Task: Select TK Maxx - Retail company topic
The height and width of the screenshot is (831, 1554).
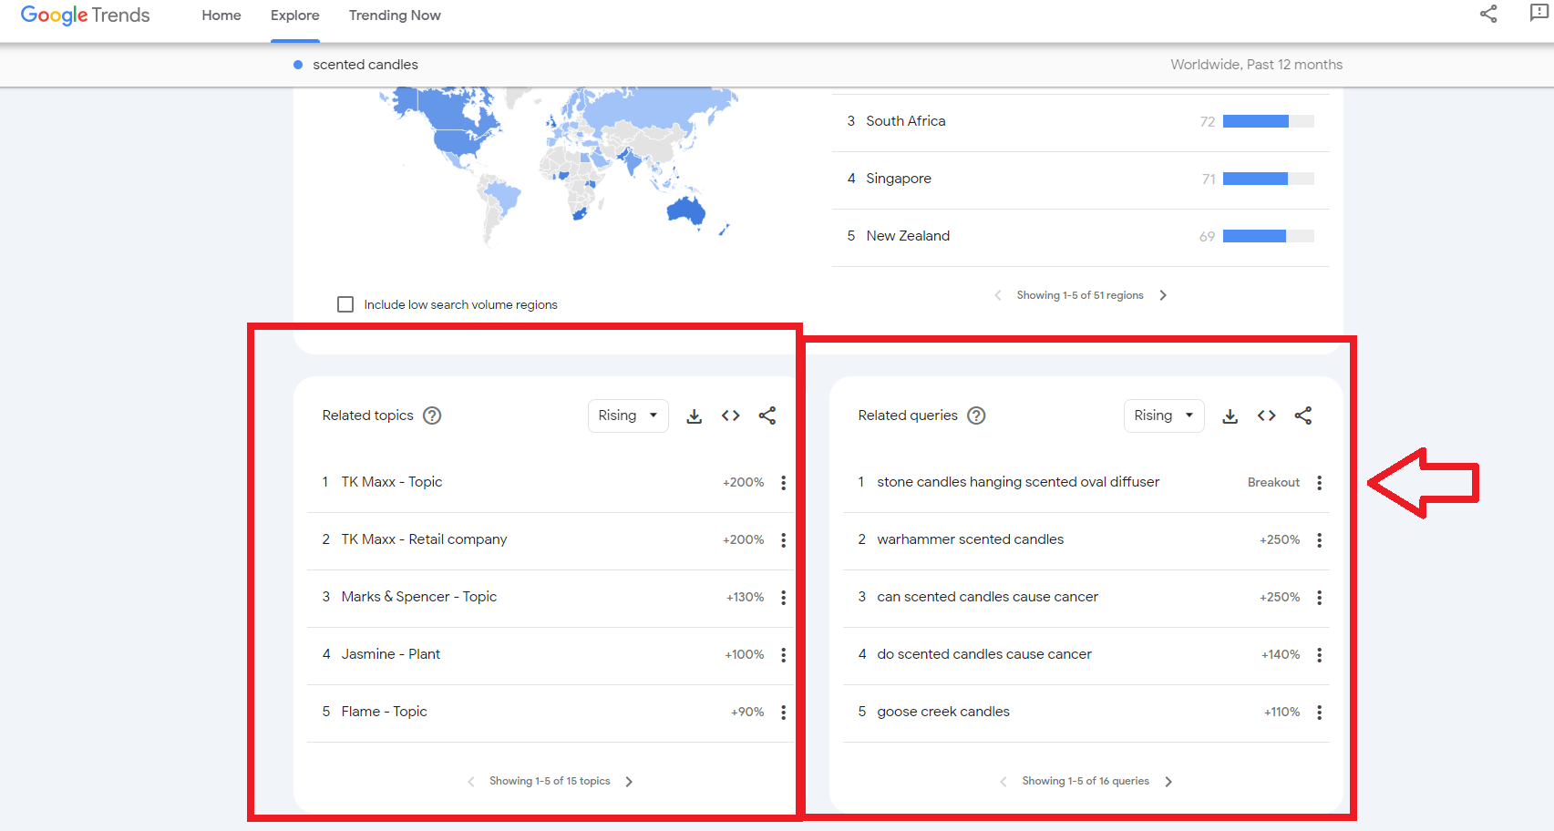Action: [424, 539]
